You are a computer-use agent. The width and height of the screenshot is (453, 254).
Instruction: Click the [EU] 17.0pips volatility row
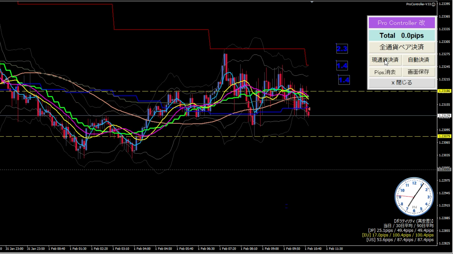[398, 235]
